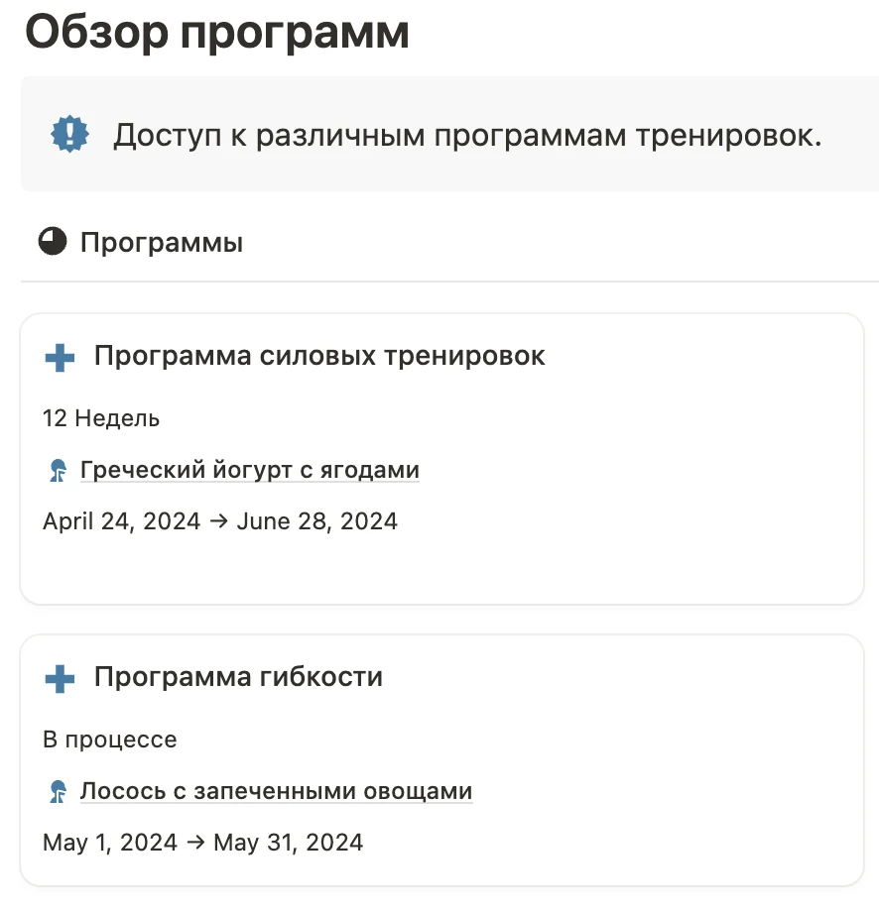Click the blue exclamation badge callout icon
The width and height of the screenshot is (879, 912).
pos(69,134)
